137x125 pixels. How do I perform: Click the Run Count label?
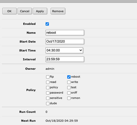click(x=28, y=112)
